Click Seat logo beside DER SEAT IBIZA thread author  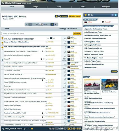51,38
